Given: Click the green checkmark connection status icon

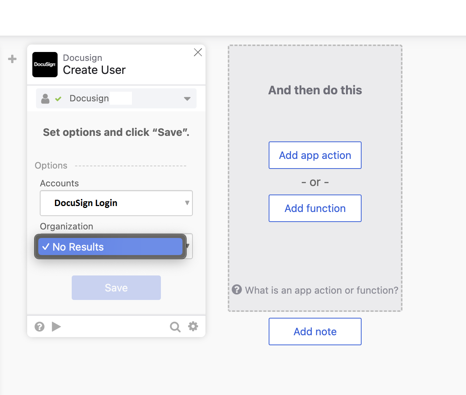Looking at the screenshot, I should click(58, 99).
